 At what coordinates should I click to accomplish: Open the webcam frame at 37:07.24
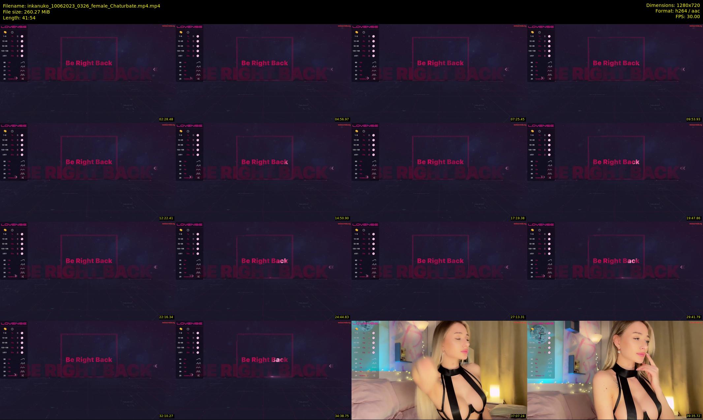click(x=439, y=370)
